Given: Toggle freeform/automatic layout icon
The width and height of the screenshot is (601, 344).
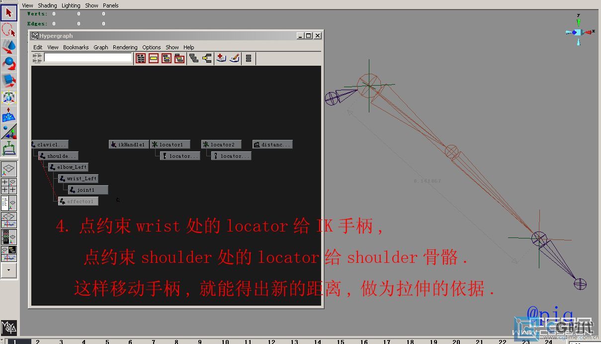Looking at the screenshot, I should point(249,58).
